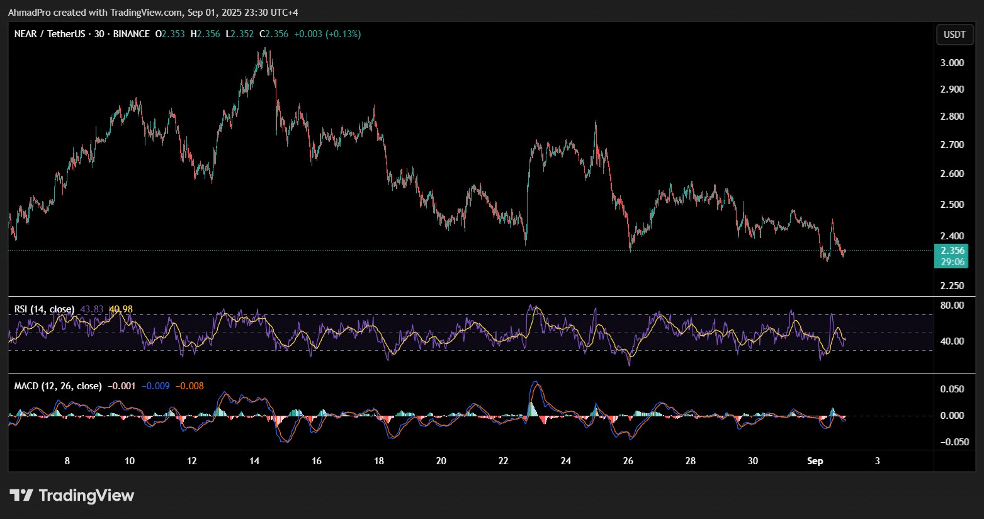984x519 pixels.
Task: Select the MACD (12, 26, close) legend
Action: pyautogui.click(x=58, y=385)
